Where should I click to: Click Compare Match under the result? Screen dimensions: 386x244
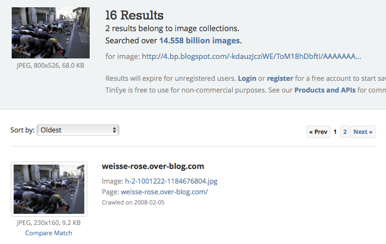[49, 233]
